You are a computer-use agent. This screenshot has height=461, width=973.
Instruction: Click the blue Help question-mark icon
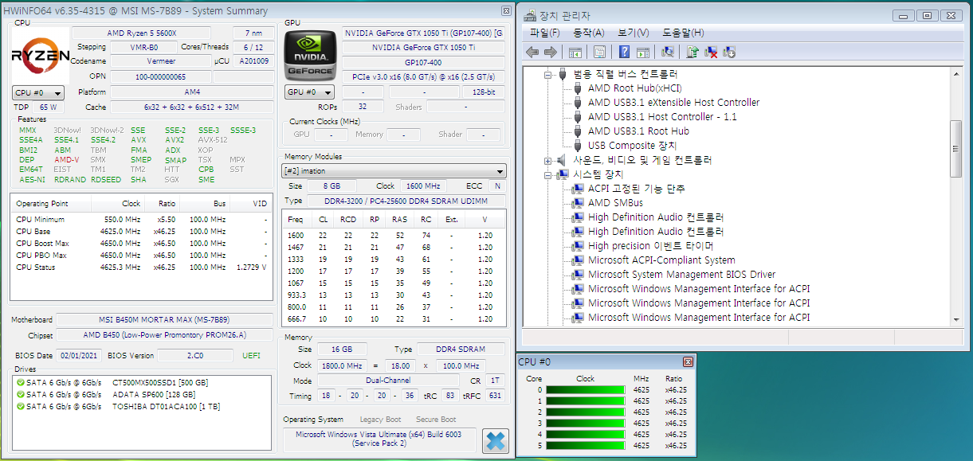[x=625, y=53]
